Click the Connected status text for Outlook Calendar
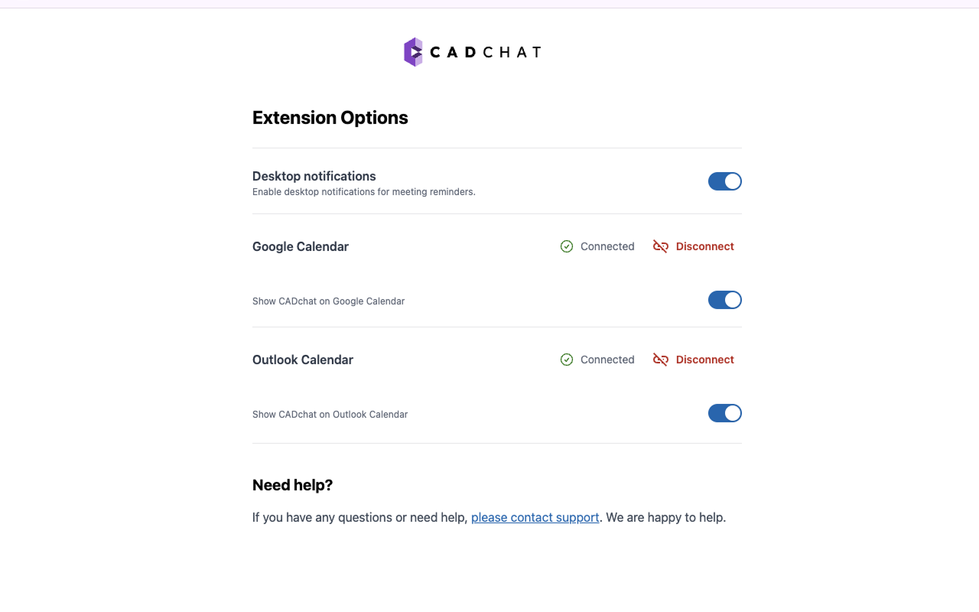 point(607,360)
